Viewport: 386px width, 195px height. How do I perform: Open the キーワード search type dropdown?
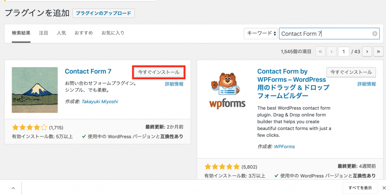(x=261, y=33)
